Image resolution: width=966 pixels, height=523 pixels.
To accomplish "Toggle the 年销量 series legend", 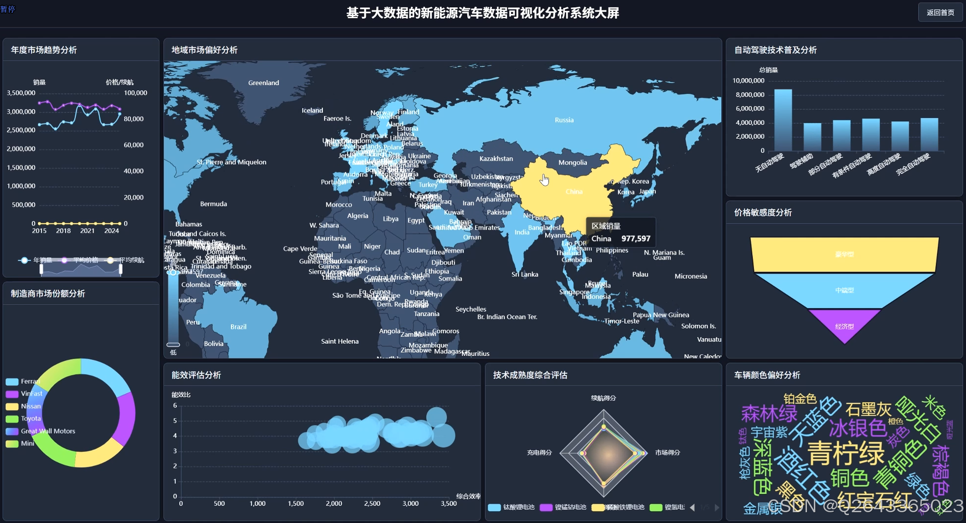I will coord(35,260).
